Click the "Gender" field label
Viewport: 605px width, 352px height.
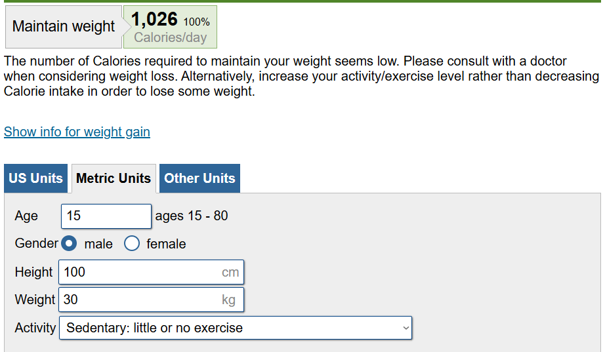pyautogui.click(x=37, y=243)
